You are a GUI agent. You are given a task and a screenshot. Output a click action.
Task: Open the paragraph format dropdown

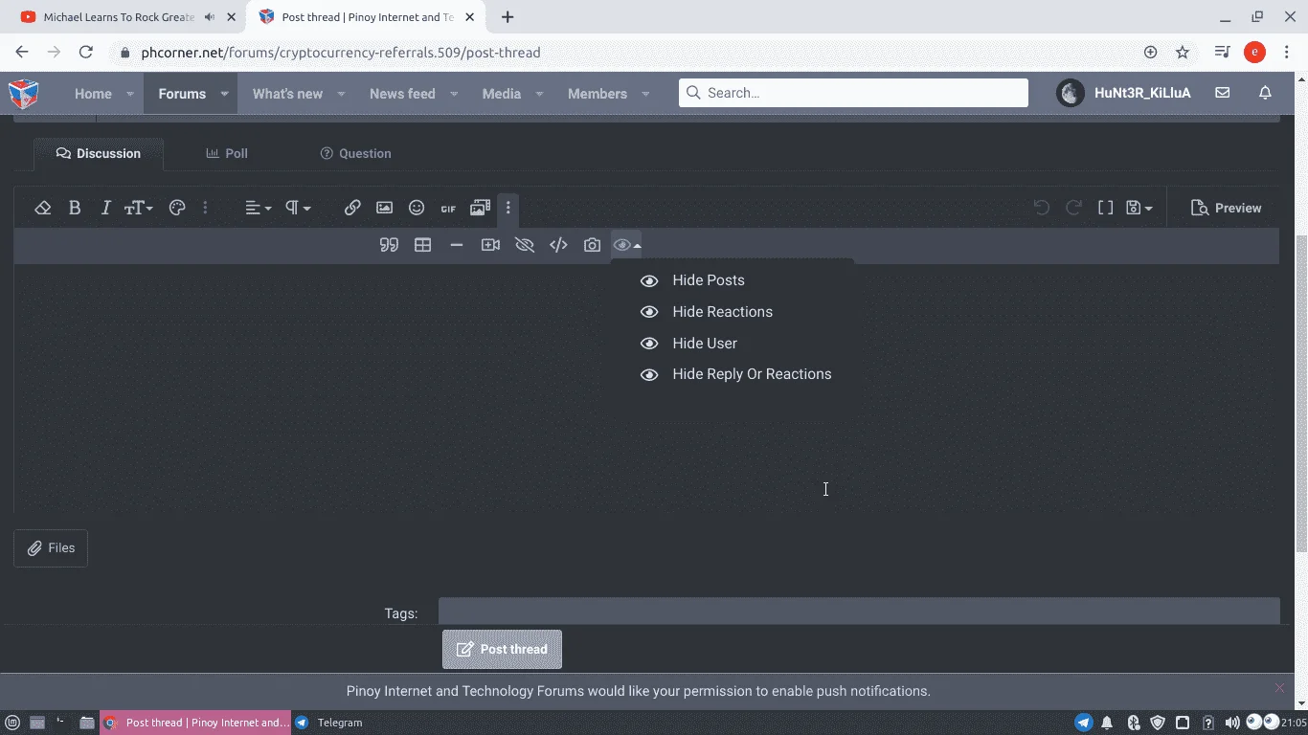pos(298,208)
